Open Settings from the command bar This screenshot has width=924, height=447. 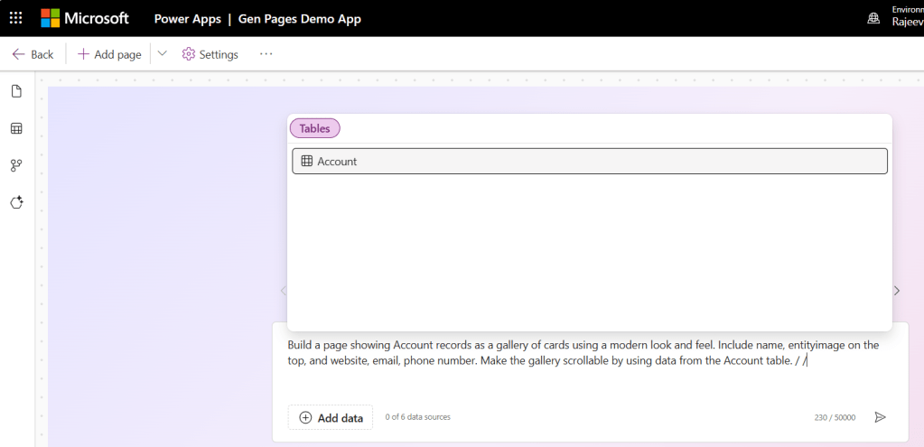point(210,54)
